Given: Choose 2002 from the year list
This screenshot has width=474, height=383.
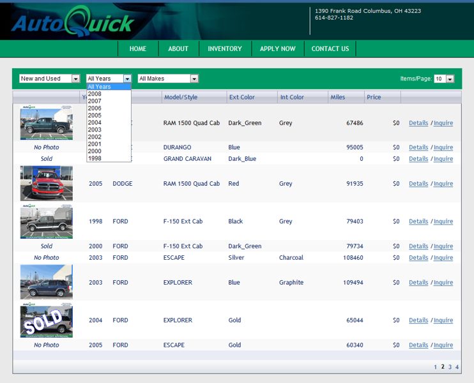Looking at the screenshot, I should pyautogui.click(x=109, y=137).
